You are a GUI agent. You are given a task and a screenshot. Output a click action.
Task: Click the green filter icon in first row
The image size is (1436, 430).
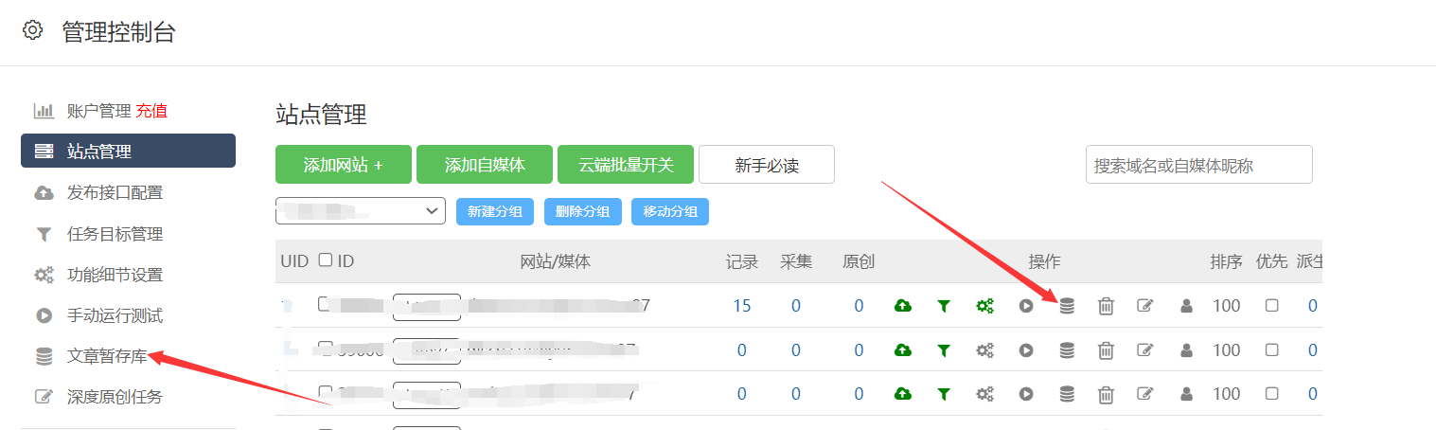click(943, 306)
